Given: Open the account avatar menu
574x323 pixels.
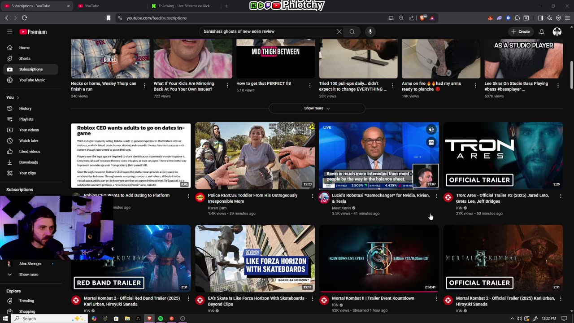Looking at the screenshot, I should (557, 31).
